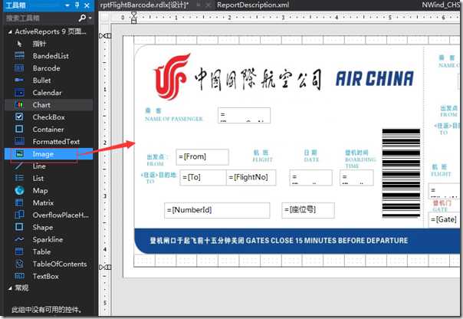Collapse the 常规 toolbox group

[10, 288]
